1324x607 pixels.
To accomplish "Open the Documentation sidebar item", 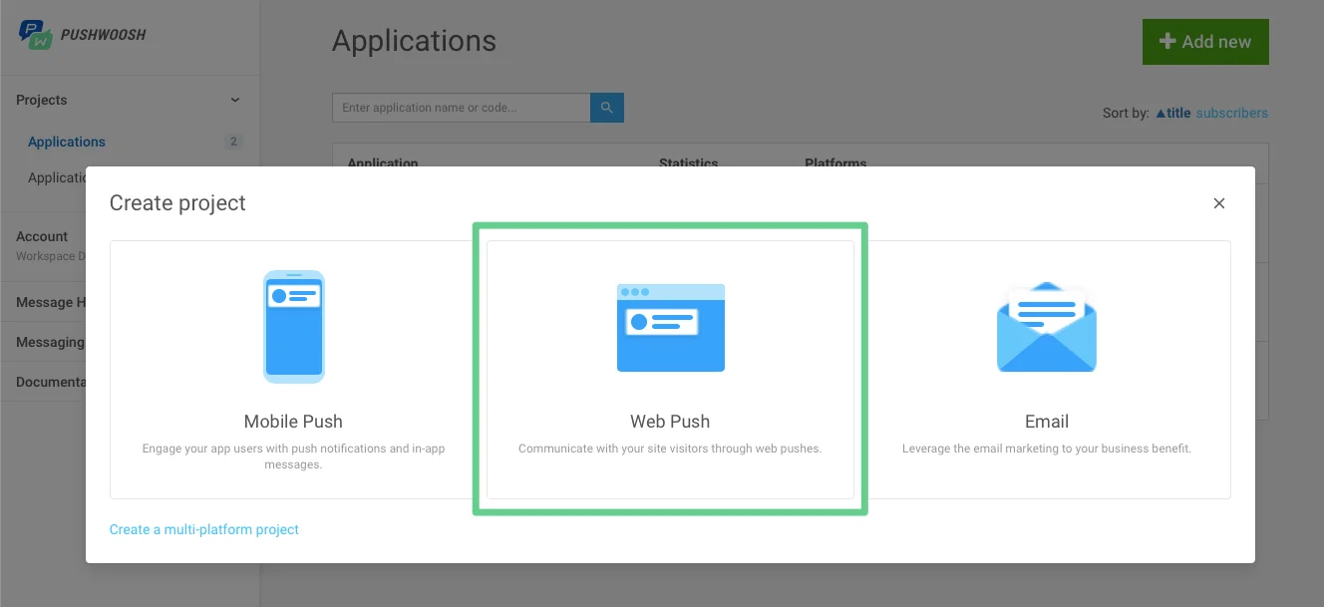I will click(x=51, y=382).
